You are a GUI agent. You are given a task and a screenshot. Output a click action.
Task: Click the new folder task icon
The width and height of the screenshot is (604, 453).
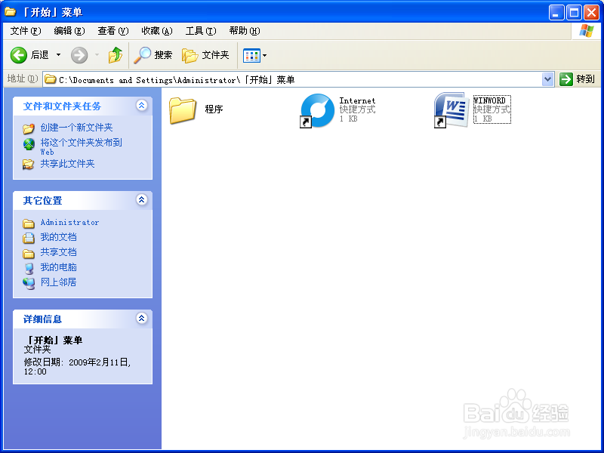[x=29, y=128]
